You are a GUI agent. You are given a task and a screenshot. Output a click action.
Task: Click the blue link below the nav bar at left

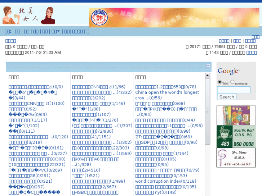click(10, 41)
